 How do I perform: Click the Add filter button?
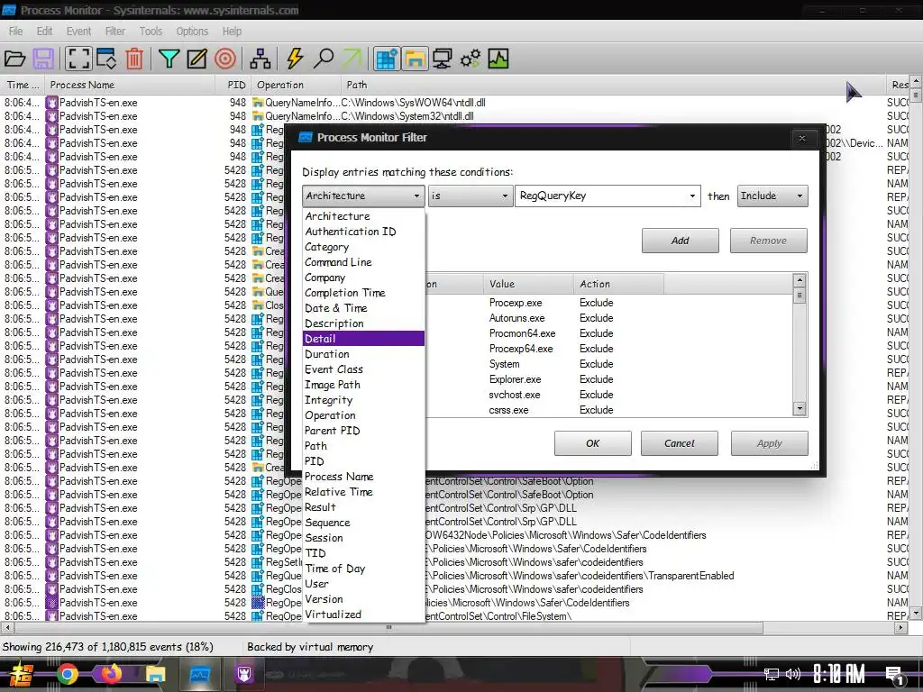point(680,241)
